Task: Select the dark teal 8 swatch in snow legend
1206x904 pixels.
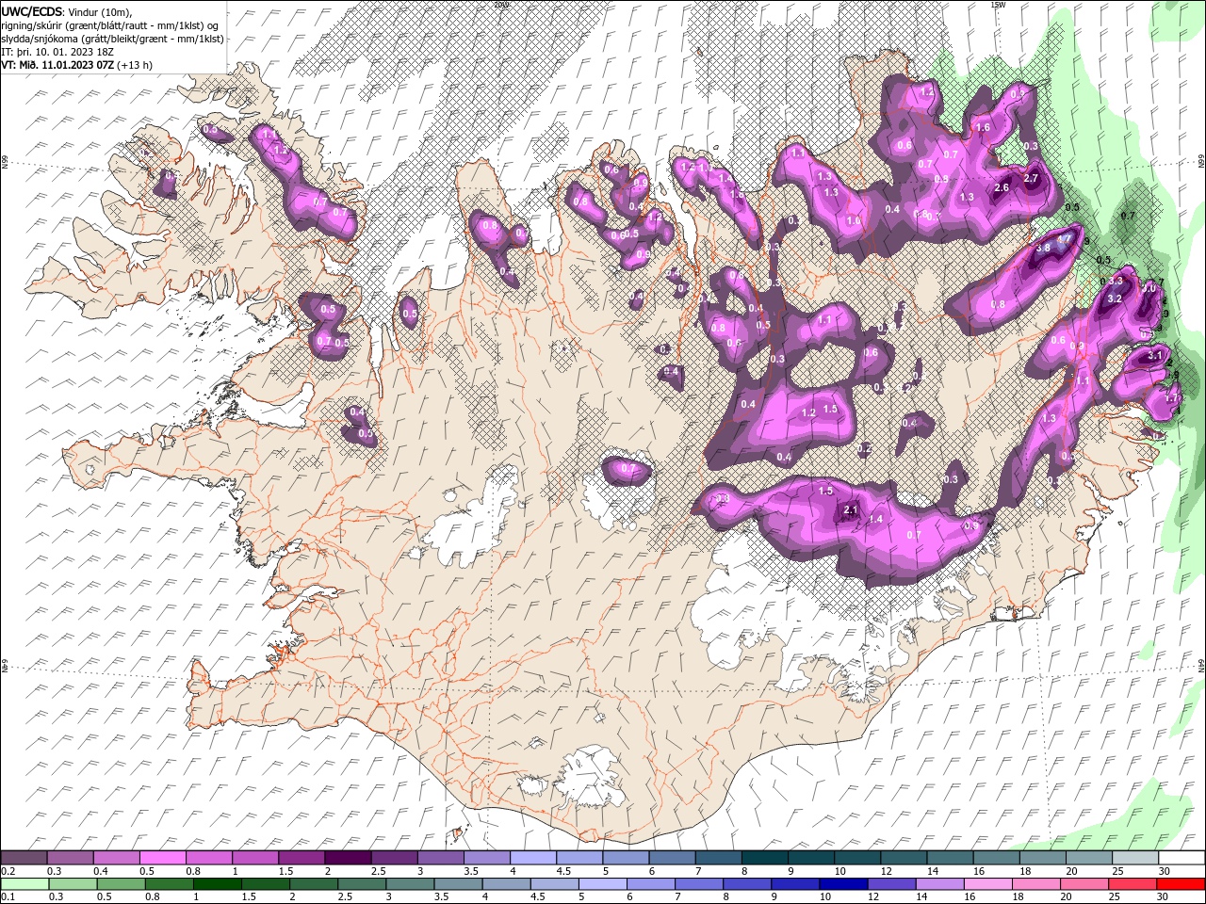Action: point(765,858)
